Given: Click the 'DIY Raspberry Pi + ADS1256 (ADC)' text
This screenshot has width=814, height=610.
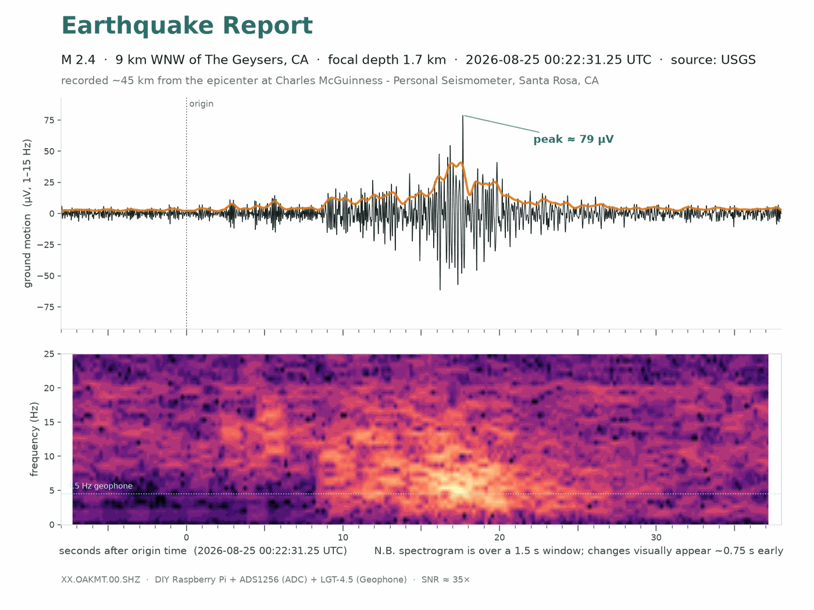Looking at the screenshot, I should [244, 580].
